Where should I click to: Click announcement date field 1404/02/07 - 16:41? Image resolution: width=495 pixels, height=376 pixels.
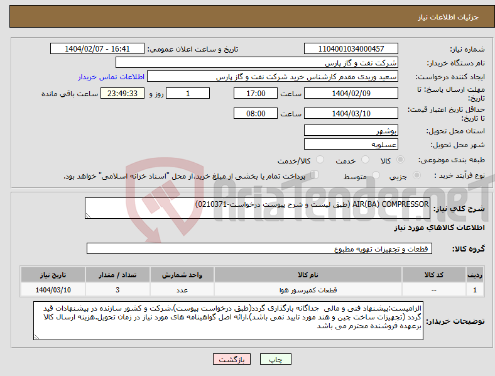pyautogui.click(x=97, y=48)
